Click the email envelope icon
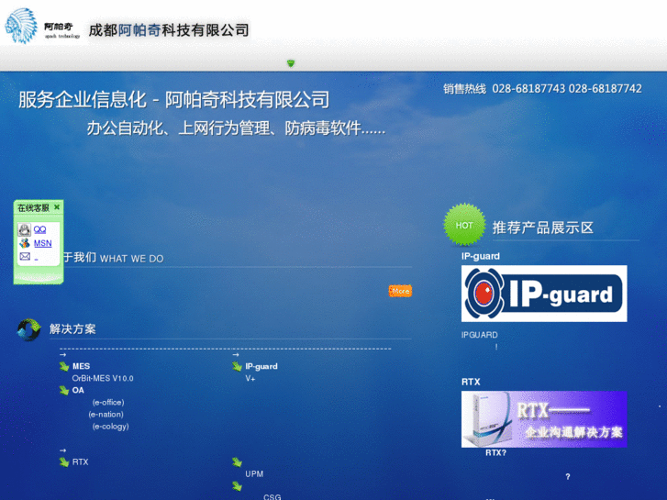Screen dimensions: 667x500 [x=25, y=257]
